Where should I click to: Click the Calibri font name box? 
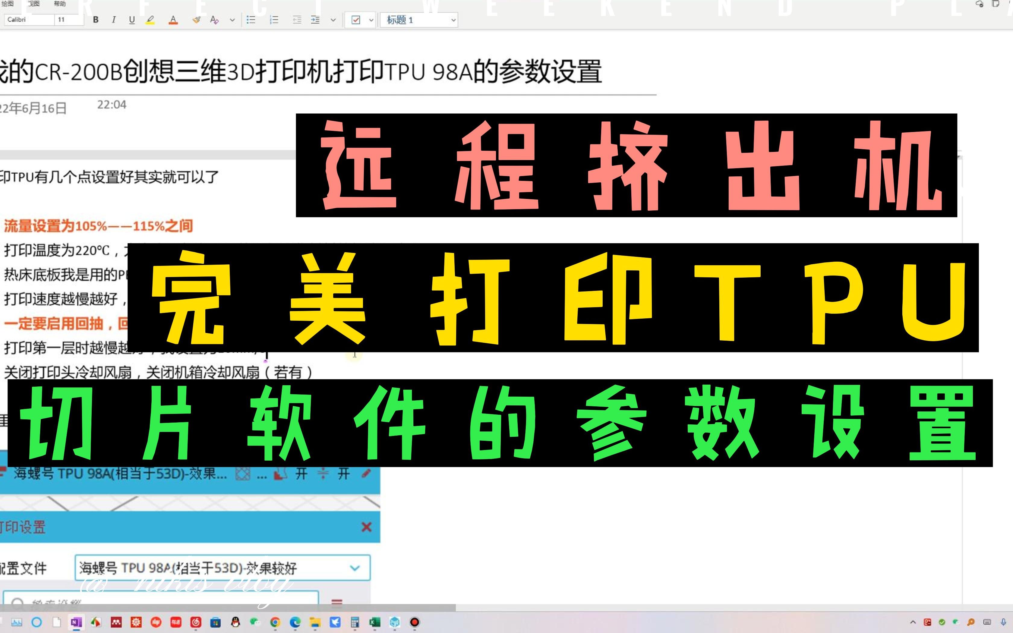pos(29,20)
